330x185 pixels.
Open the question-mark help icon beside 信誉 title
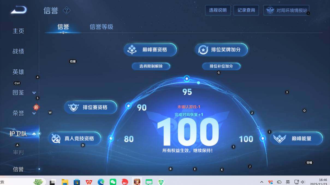67,11
